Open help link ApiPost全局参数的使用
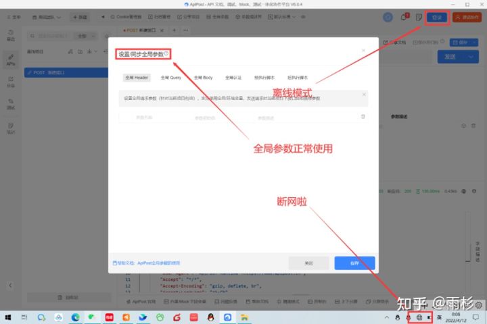487x324 pixels. tap(159, 263)
